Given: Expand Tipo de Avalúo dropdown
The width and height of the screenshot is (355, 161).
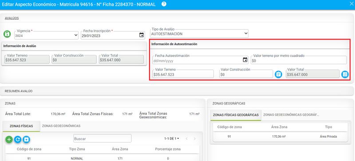Looking at the screenshot, I should (199, 34).
